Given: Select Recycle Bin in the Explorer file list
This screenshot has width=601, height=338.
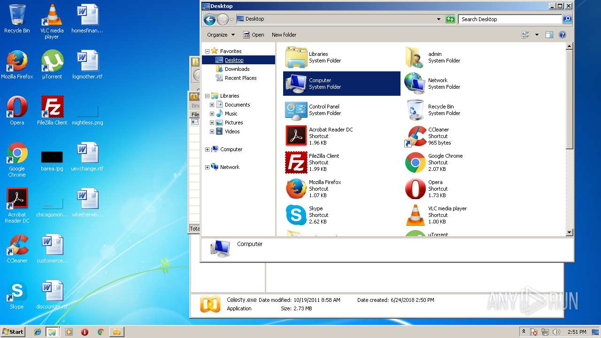Looking at the screenshot, I should point(461,110).
